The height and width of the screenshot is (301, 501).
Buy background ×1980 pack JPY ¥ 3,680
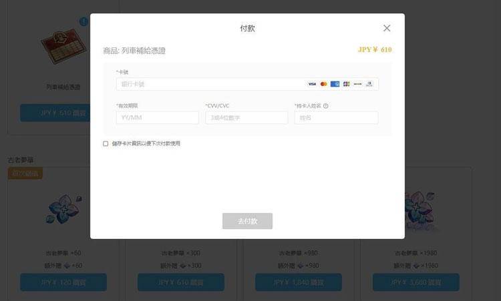pyautogui.click(x=416, y=282)
